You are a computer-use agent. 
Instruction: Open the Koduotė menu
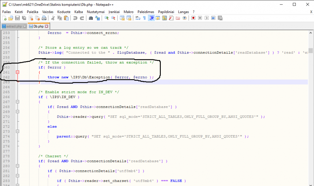tap(64, 12)
